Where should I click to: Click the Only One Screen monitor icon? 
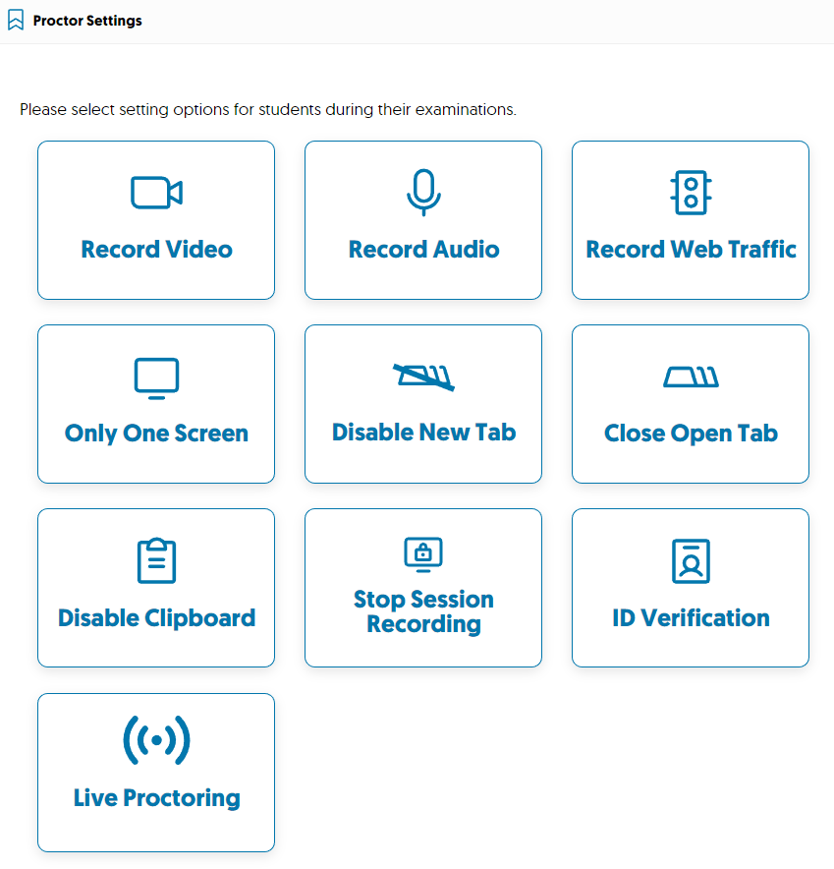tap(155, 377)
